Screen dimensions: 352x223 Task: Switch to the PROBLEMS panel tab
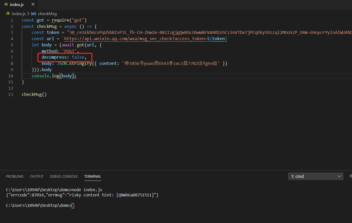pyautogui.click(x=15, y=176)
